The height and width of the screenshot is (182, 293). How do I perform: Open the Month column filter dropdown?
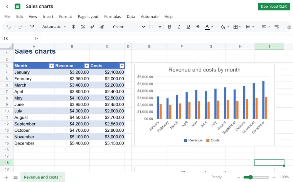[51, 66]
